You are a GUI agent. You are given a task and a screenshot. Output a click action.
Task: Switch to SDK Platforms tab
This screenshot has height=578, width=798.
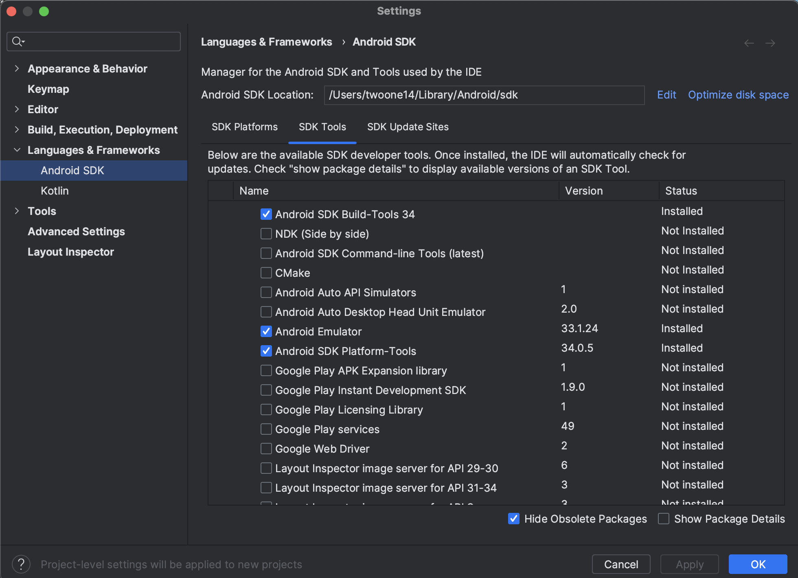coord(244,127)
